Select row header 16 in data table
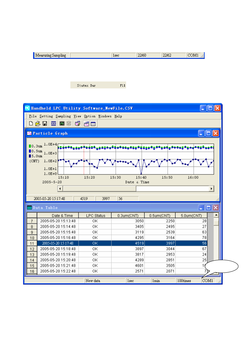245x347 pixels. click(x=32, y=271)
